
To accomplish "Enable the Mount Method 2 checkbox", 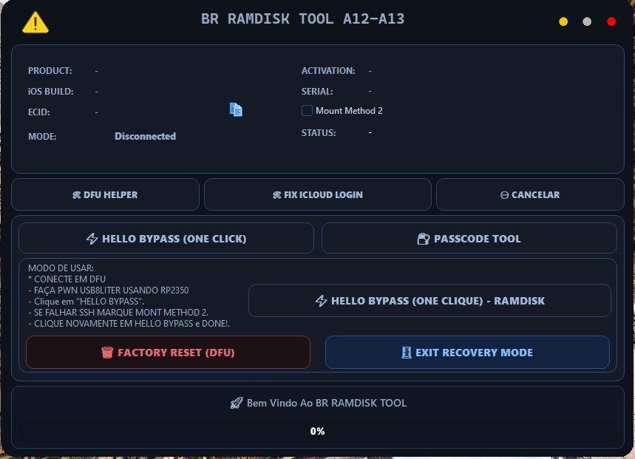I will click(307, 111).
